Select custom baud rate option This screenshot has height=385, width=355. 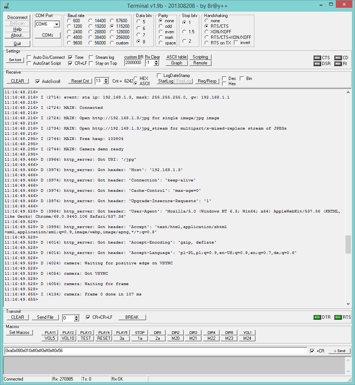point(112,43)
